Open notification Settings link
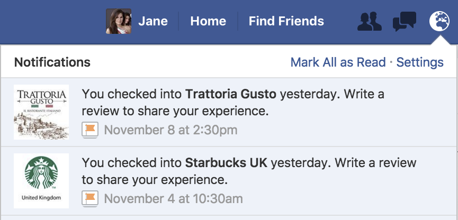 click(420, 62)
